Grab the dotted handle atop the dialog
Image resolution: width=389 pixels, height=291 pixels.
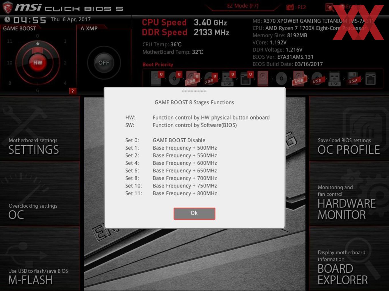pyautogui.click(x=194, y=91)
